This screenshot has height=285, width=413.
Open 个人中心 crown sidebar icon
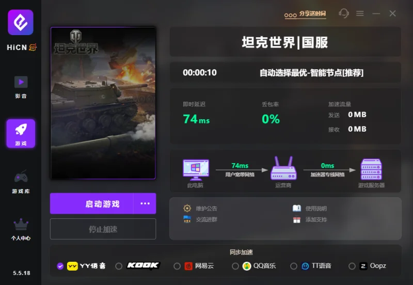[21, 229]
